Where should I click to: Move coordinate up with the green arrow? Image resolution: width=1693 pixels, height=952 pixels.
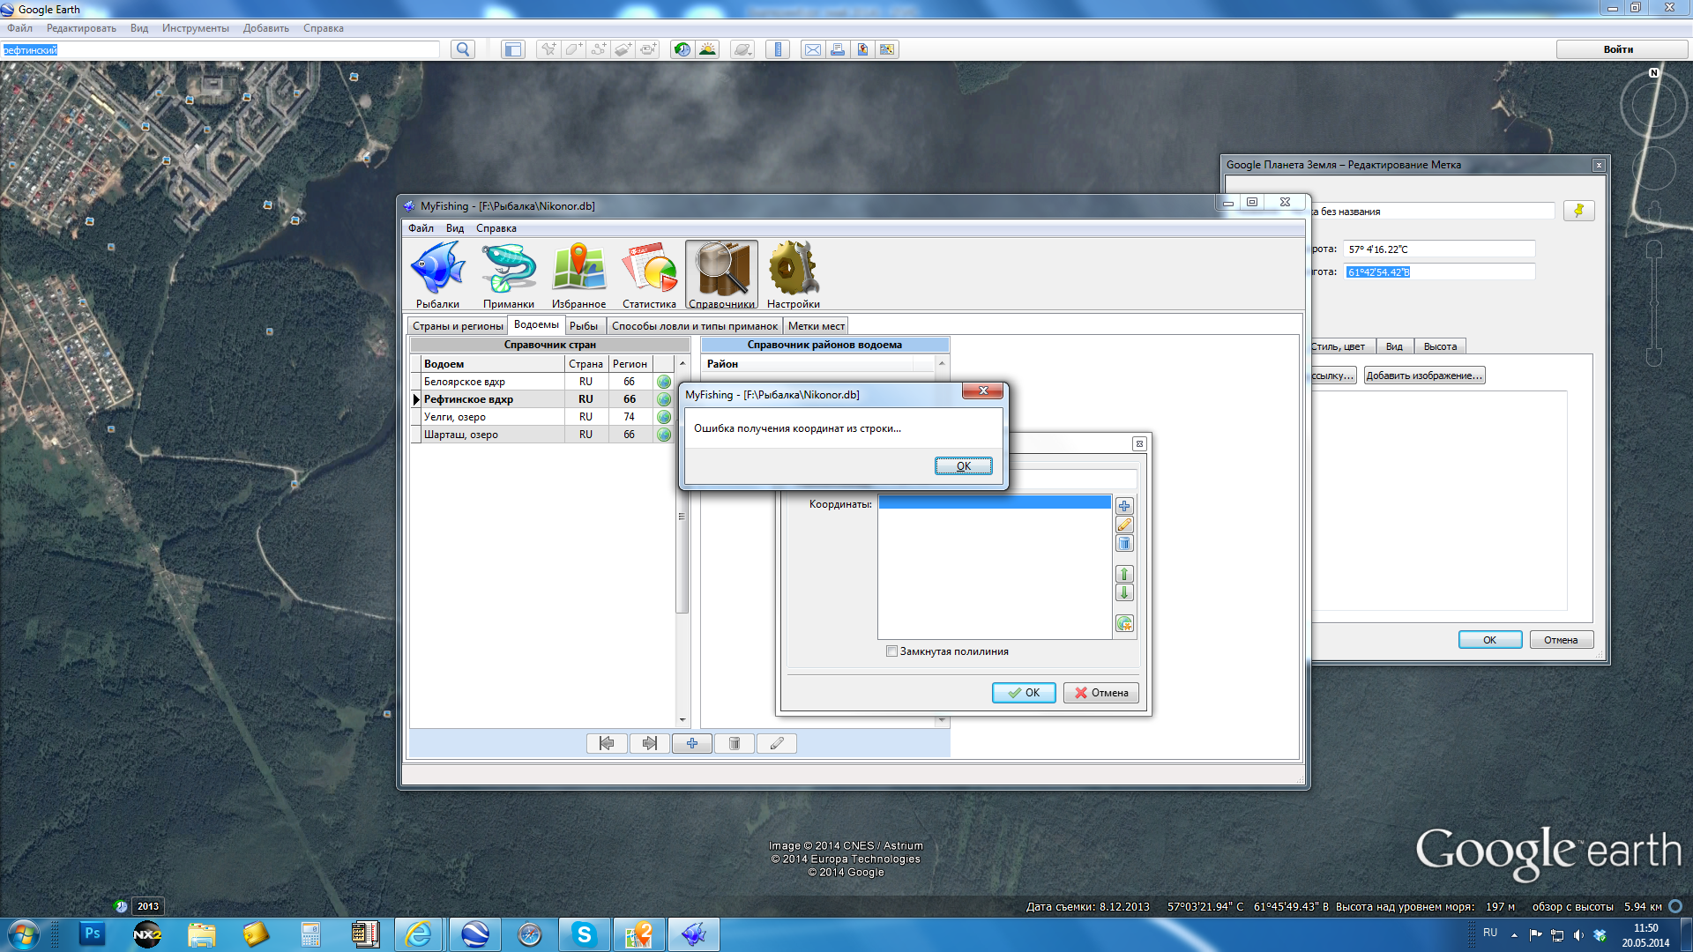click(x=1124, y=574)
